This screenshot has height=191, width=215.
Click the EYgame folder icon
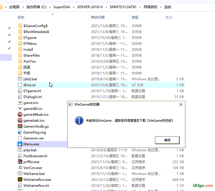(20, 38)
